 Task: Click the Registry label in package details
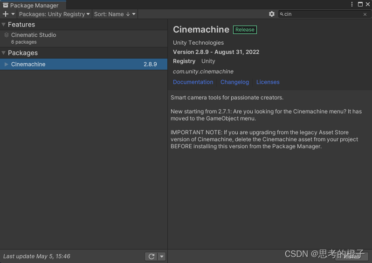[x=184, y=61]
